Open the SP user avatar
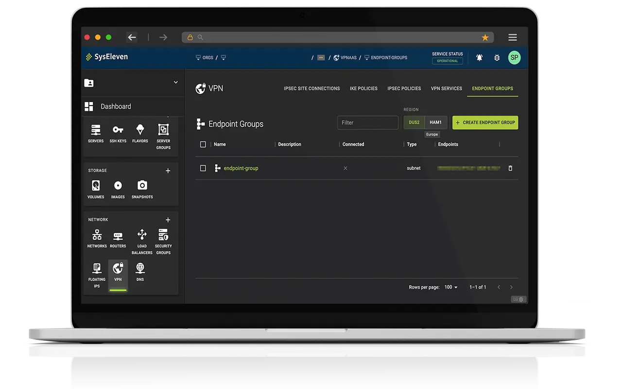The width and height of the screenshot is (622, 389). (x=514, y=57)
